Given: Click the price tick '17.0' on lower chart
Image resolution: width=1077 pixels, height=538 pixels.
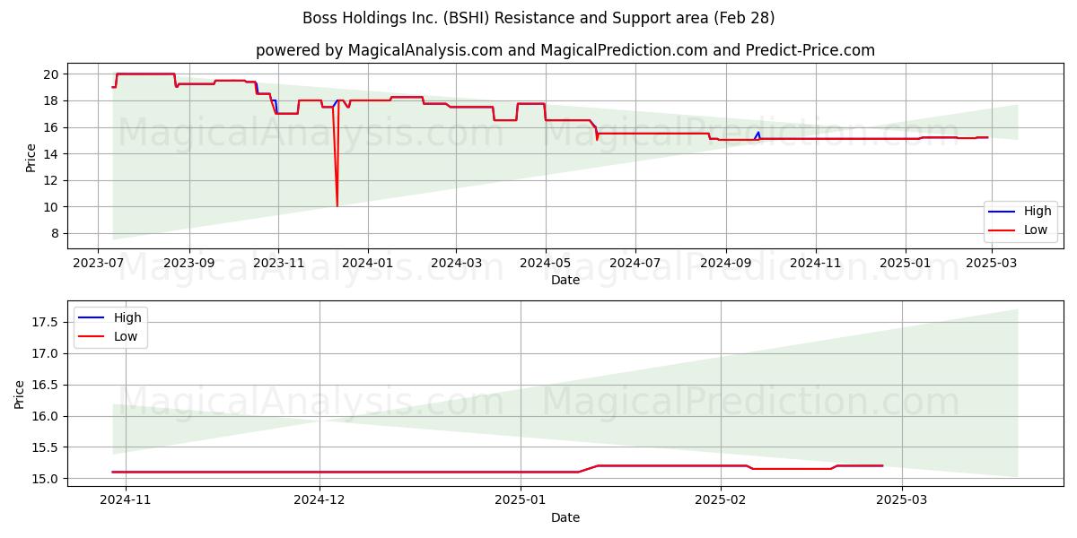Looking at the screenshot, I should (x=46, y=353).
